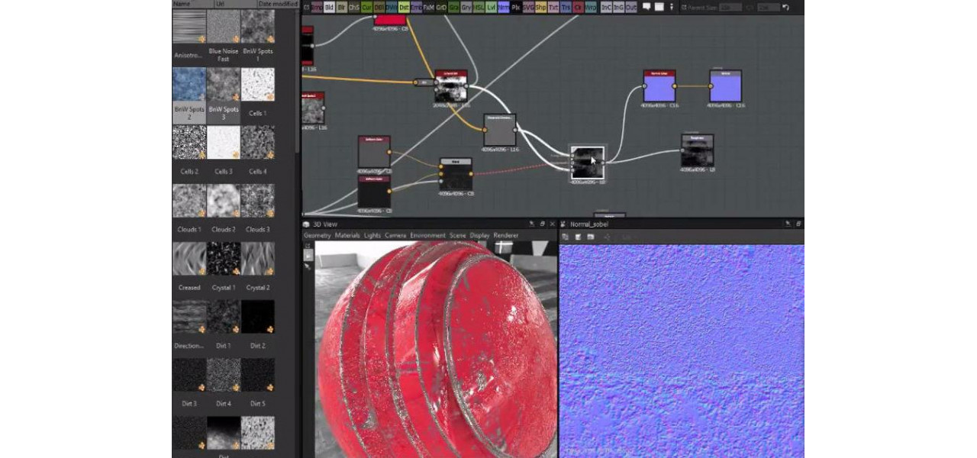Screen dimensions: 977x458
Task: Open the Renderer menu in 3D View
Action: [x=506, y=235]
